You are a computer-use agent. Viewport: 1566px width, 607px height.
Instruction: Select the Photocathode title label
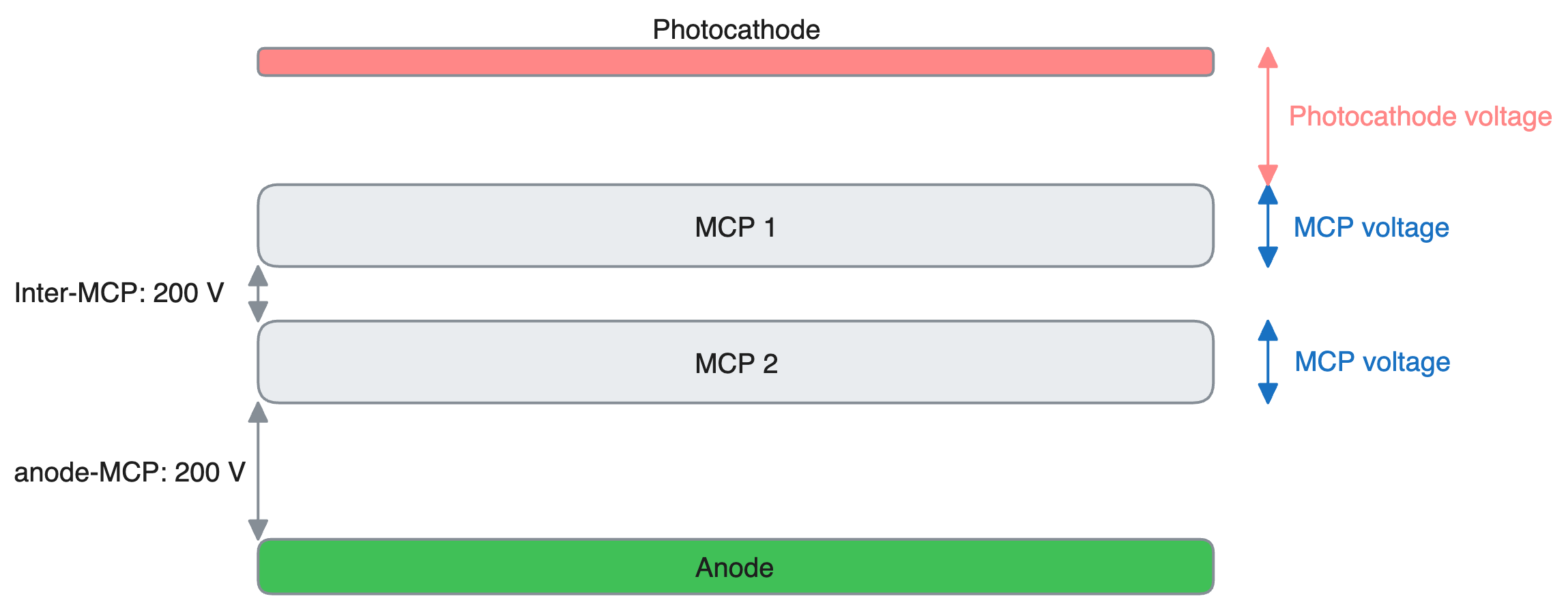(736, 30)
